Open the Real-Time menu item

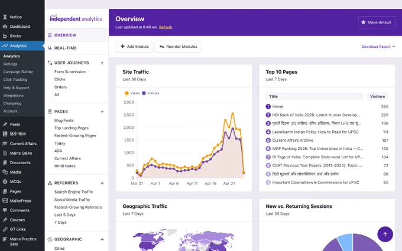(77, 48)
